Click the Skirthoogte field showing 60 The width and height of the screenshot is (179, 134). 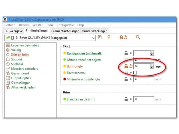point(142,66)
